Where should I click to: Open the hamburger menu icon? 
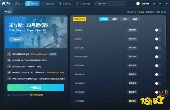(x=154, y=4)
